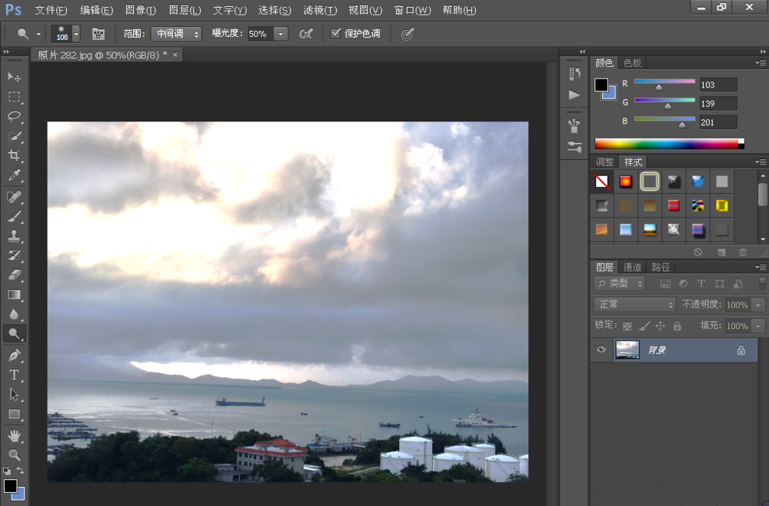Click the 色板 panel tab
The image size is (769, 506).
click(632, 63)
